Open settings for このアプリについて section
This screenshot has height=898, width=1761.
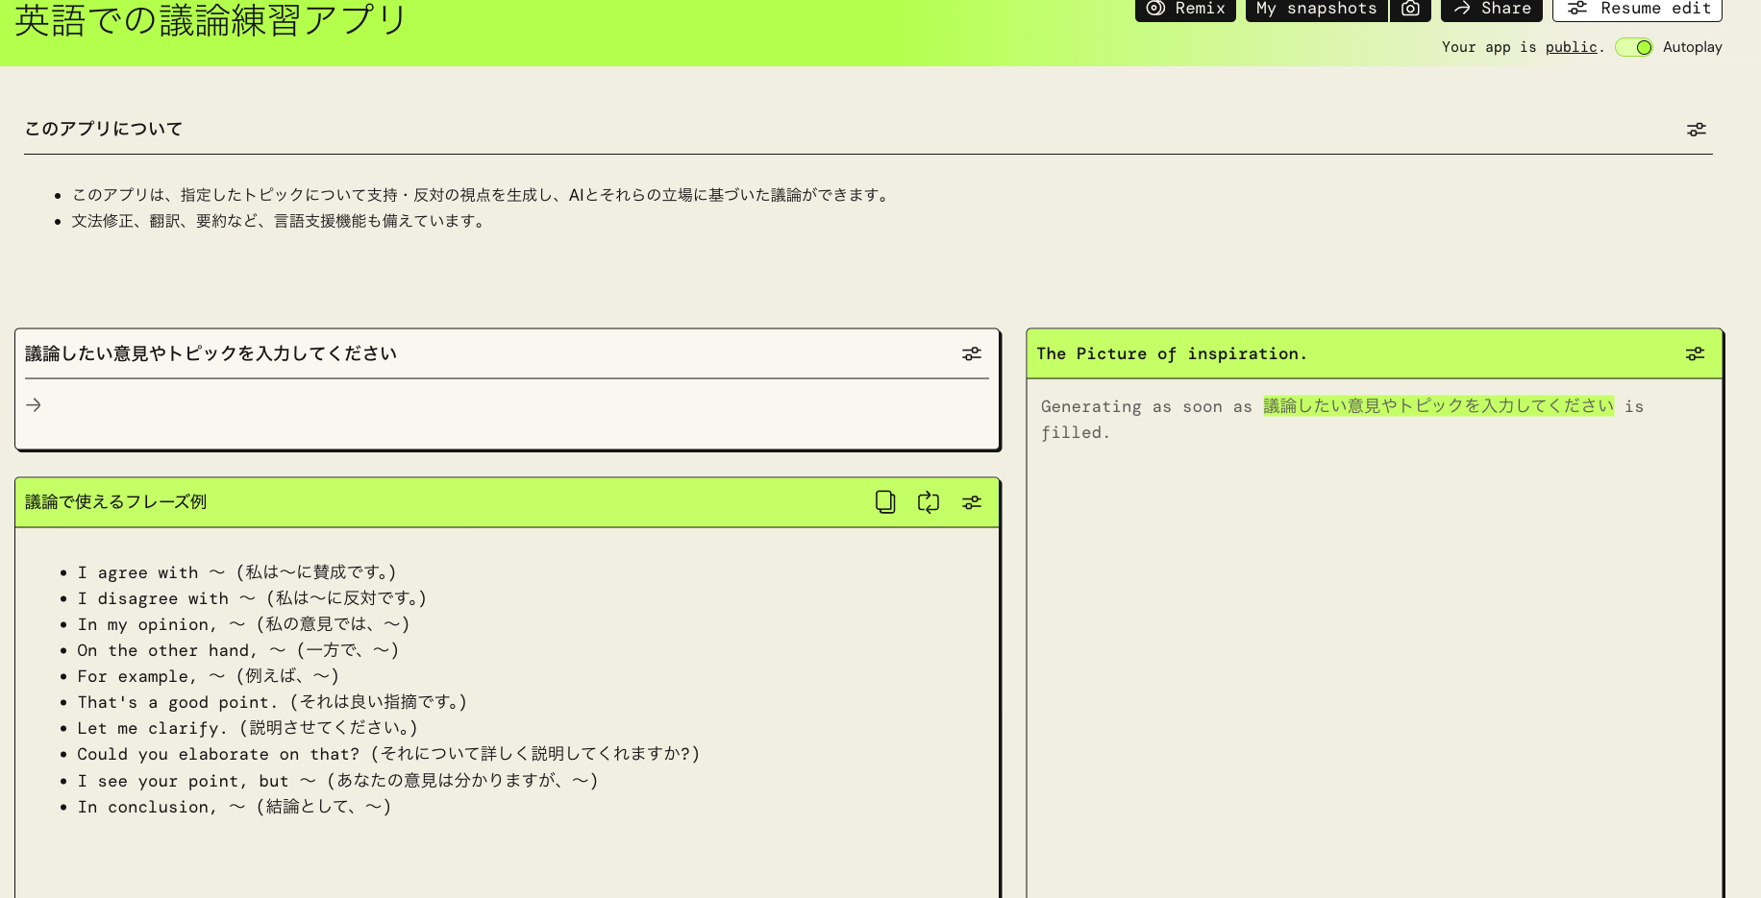(1697, 130)
